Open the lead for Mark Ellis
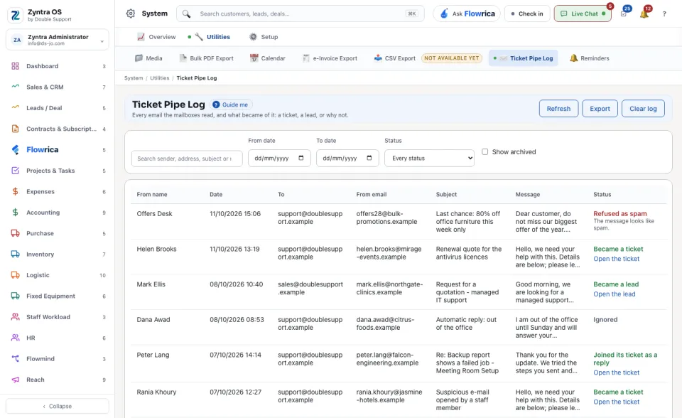The width and height of the screenshot is (682, 418). tap(614, 294)
